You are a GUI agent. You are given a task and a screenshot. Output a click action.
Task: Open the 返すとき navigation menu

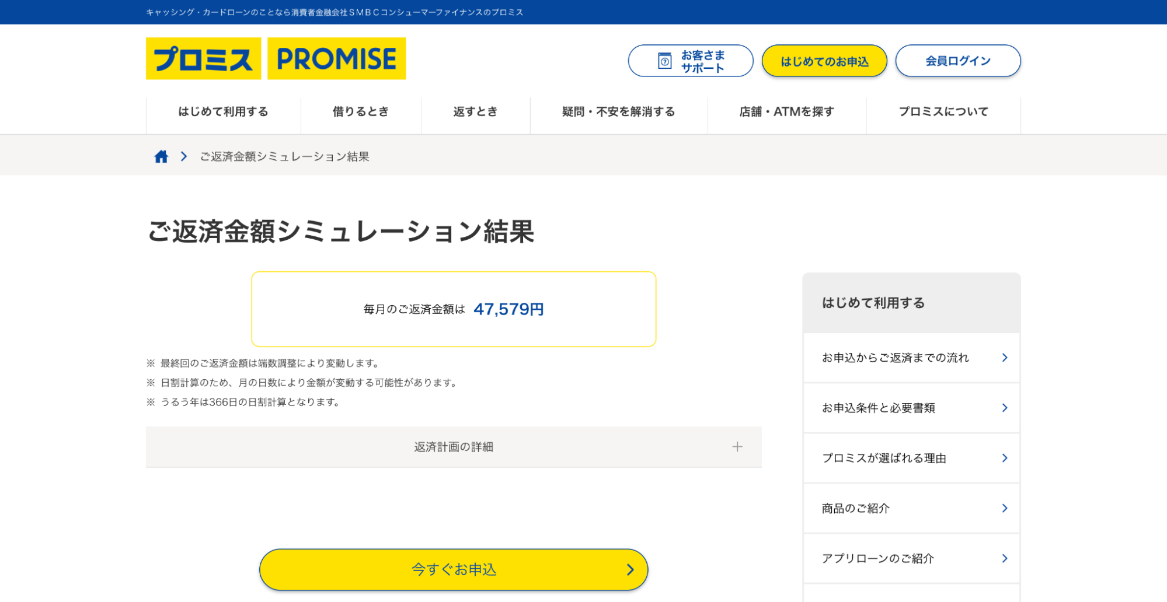[x=475, y=111]
